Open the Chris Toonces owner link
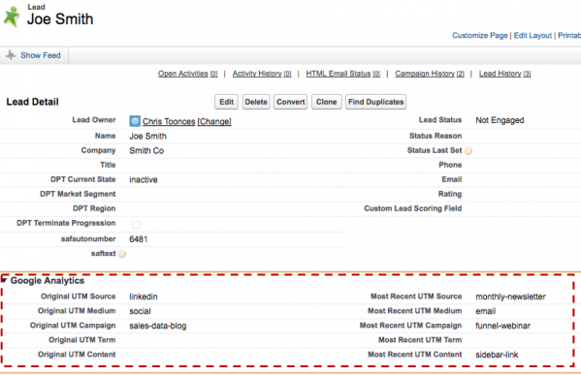Image resolution: width=581 pixels, height=375 pixels. click(x=169, y=121)
